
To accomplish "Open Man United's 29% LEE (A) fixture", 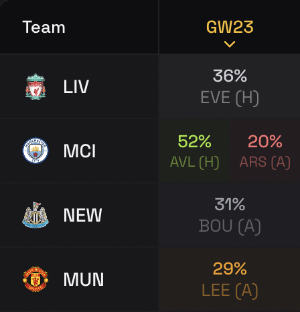I will [230, 279].
